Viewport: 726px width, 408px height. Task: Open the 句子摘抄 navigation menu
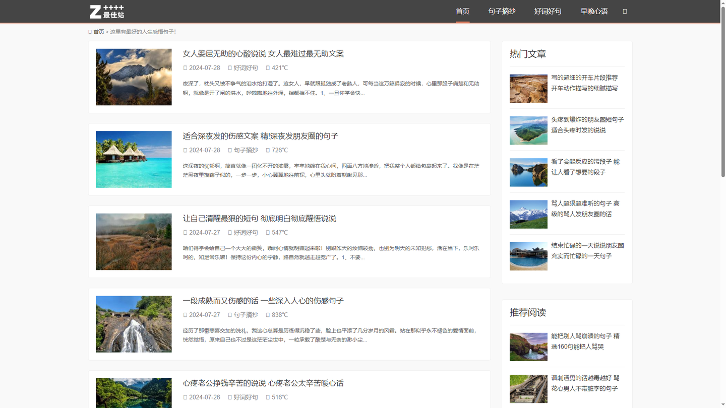(502, 11)
